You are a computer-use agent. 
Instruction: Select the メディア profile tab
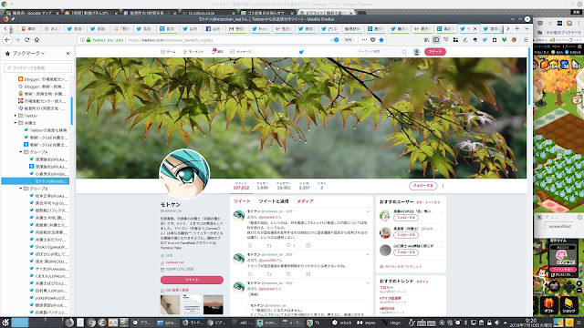point(305,201)
